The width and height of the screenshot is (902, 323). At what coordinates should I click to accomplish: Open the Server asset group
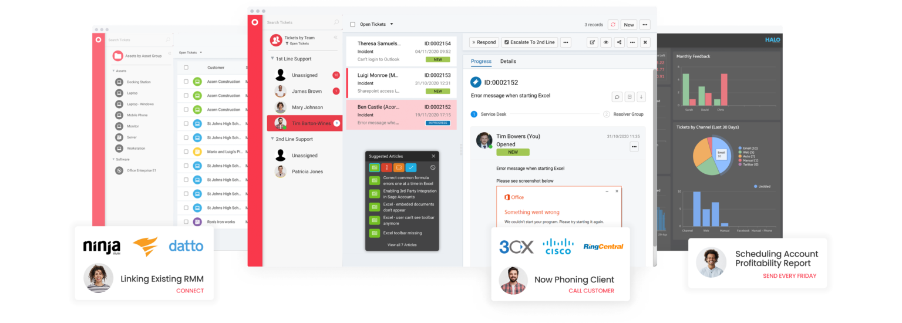click(132, 137)
